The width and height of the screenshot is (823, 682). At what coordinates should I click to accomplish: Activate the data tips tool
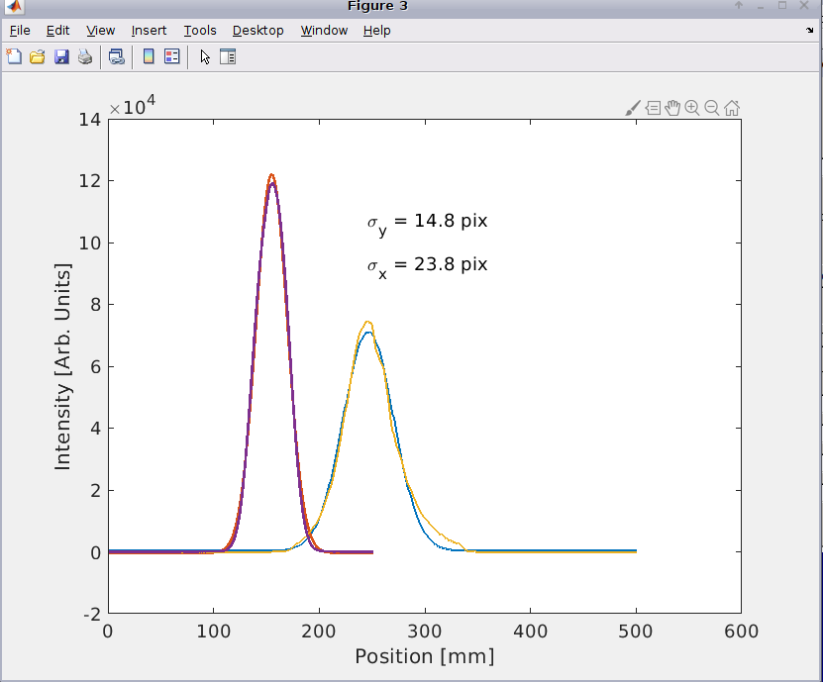(653, 108)
